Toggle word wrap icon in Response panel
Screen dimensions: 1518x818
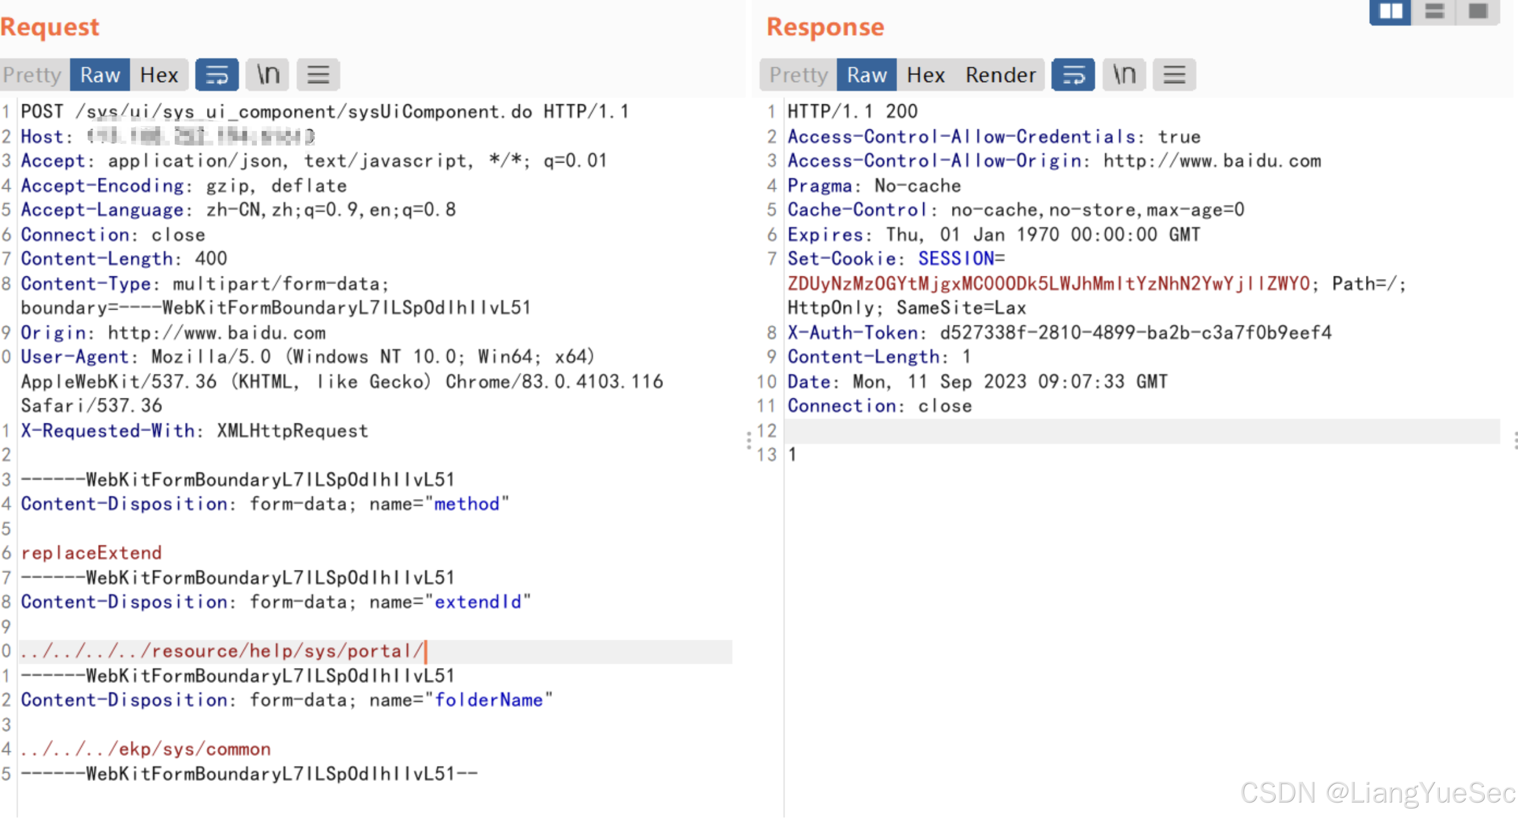[x=1073, y=75]
